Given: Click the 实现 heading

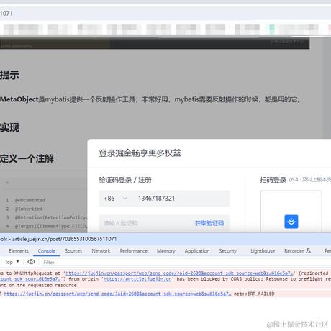Looking at the screenshot, I should pos(9,127).
